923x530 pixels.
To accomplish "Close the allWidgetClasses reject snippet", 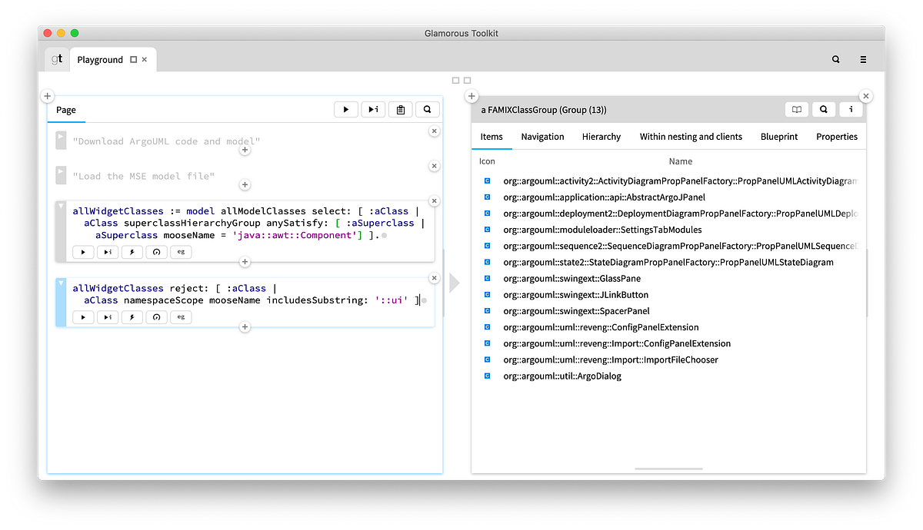I will click(434, 278).
